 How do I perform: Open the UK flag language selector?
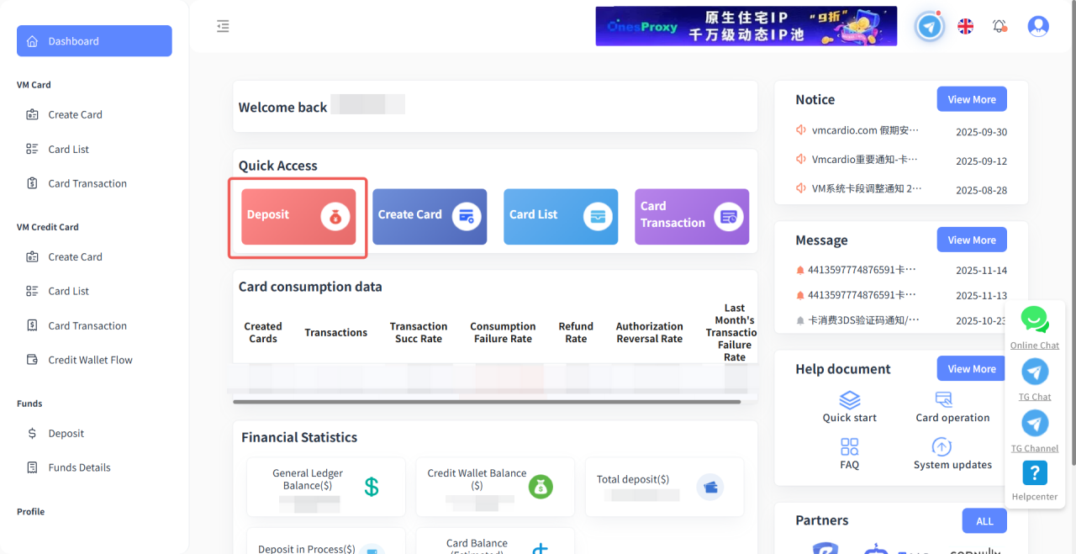tap(965, 26)
